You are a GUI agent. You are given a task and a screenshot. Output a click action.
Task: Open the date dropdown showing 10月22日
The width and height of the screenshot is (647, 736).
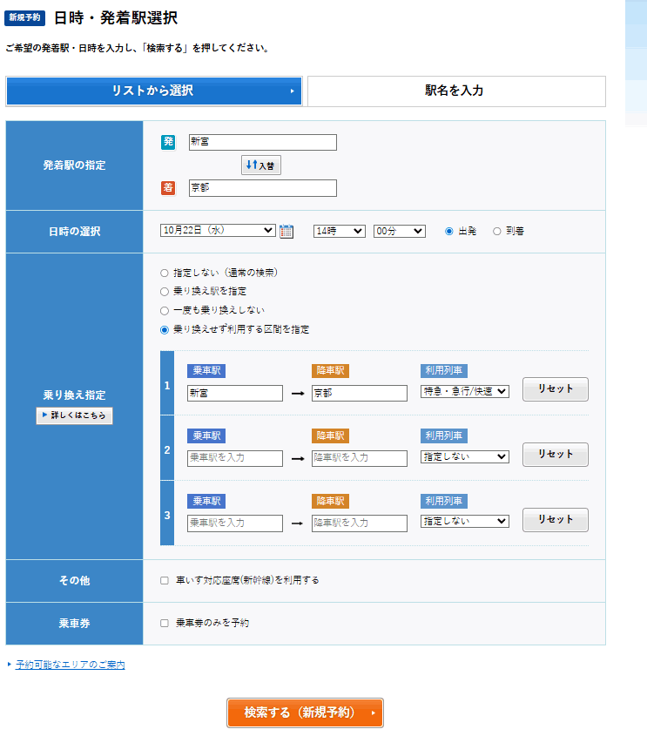coord(218,231)
